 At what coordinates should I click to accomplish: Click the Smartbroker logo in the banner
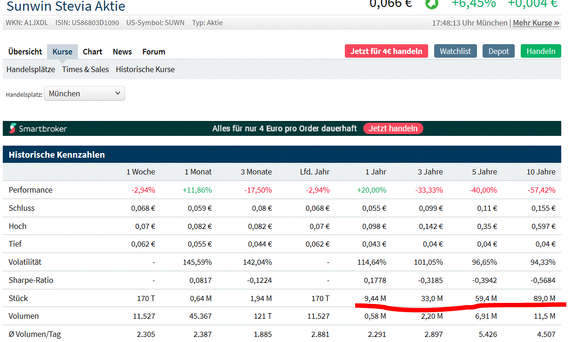(x=38, y=128)
